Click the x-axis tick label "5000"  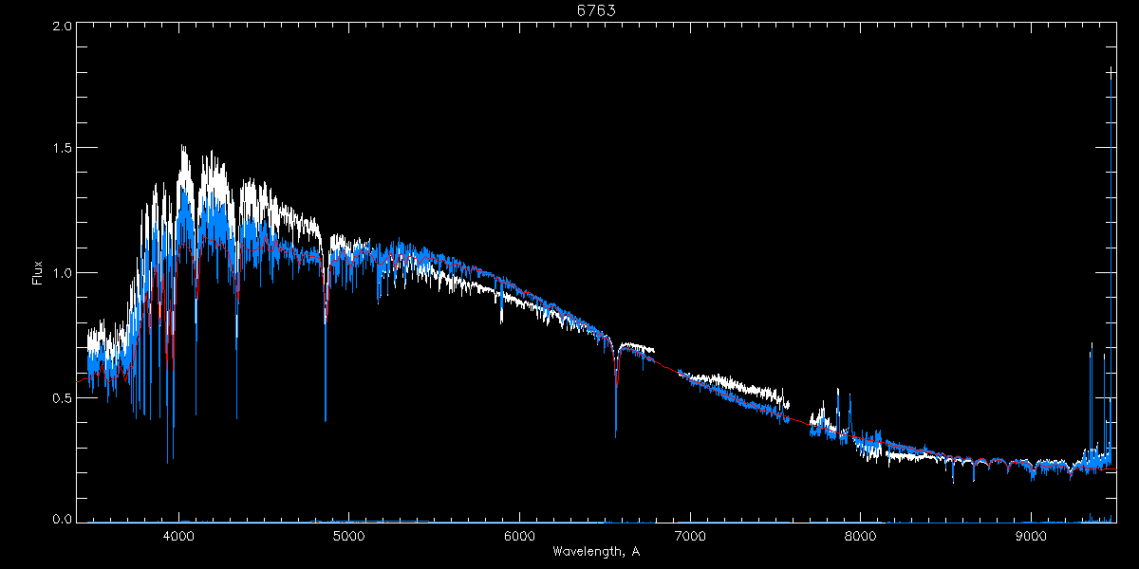point(349,537)
